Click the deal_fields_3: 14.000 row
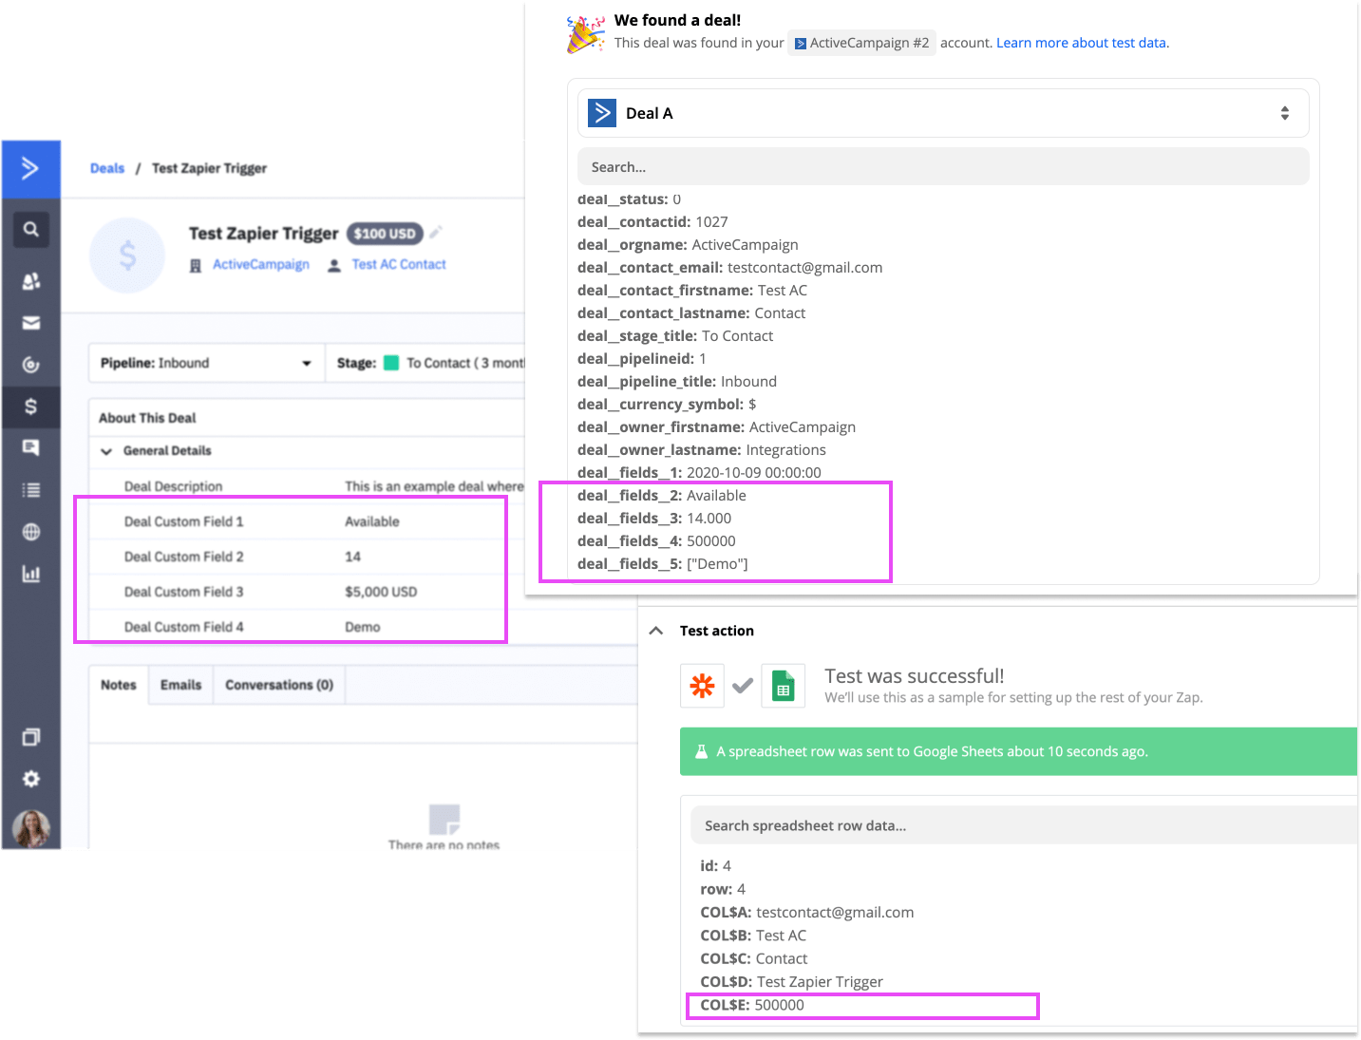Viewport: 1361px width, 1040px height. 654,519
